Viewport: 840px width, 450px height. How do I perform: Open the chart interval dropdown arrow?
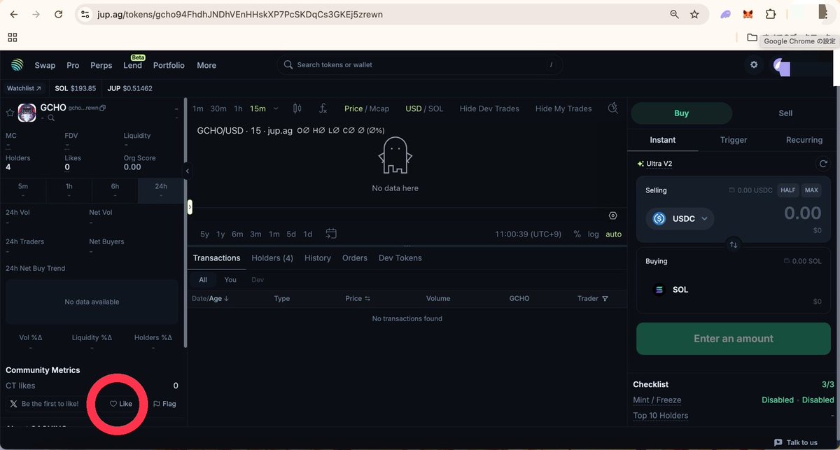(x=276, y=108)
